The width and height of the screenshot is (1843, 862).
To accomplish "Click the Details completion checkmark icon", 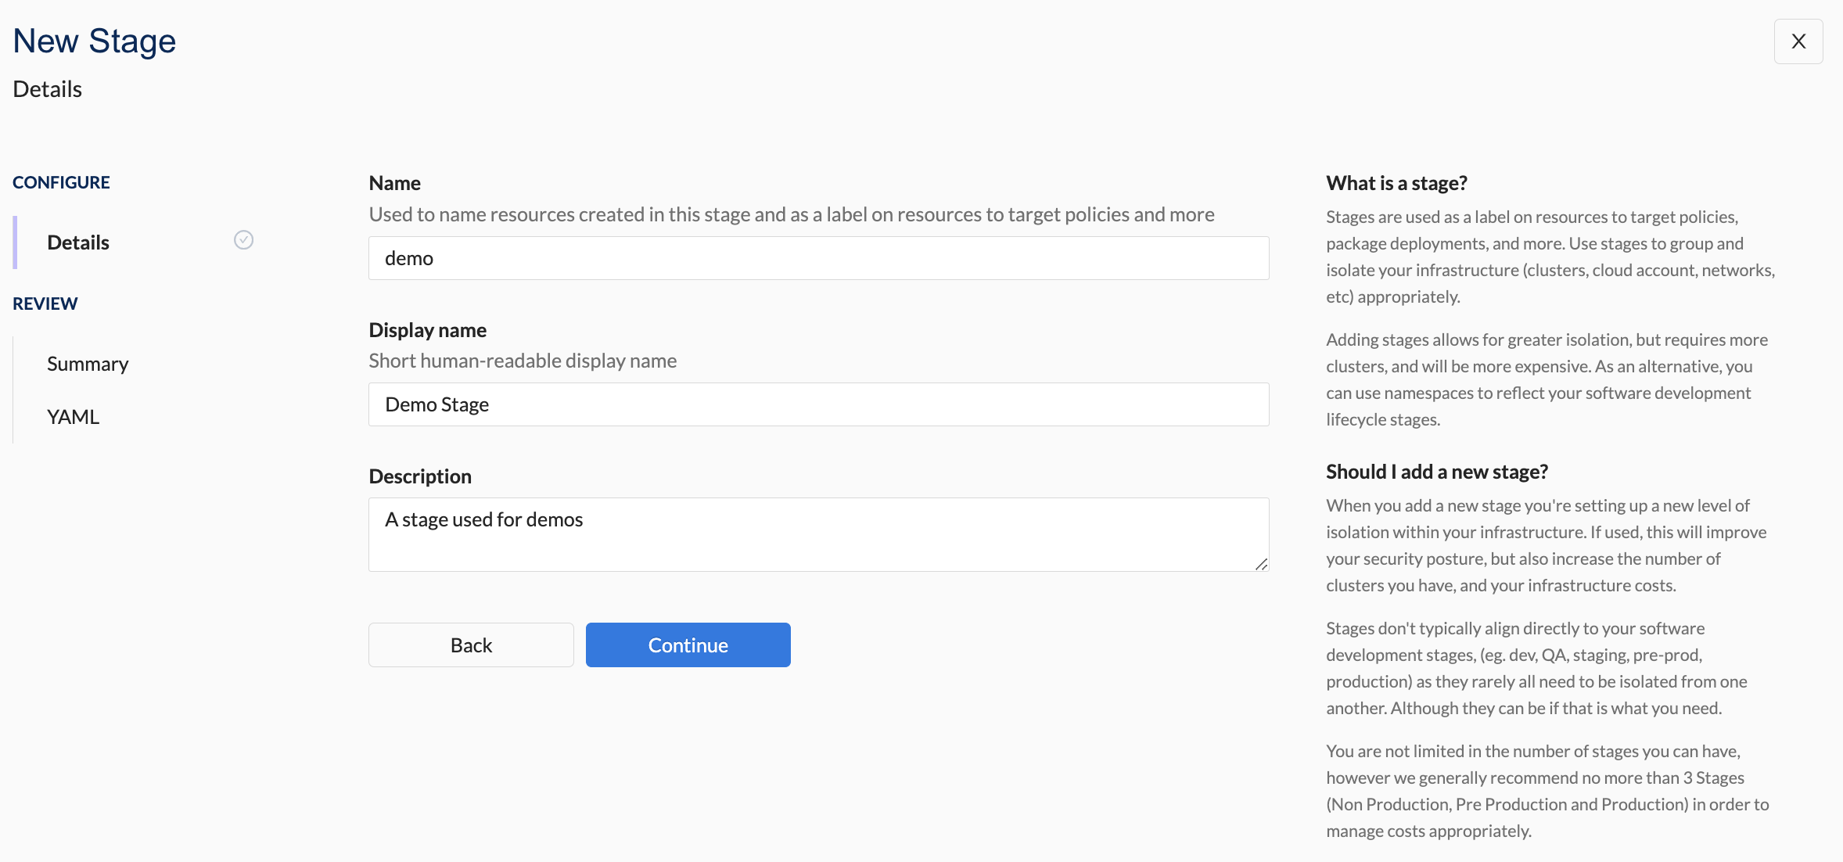I will pyautogui.click(x=243, y=240).
